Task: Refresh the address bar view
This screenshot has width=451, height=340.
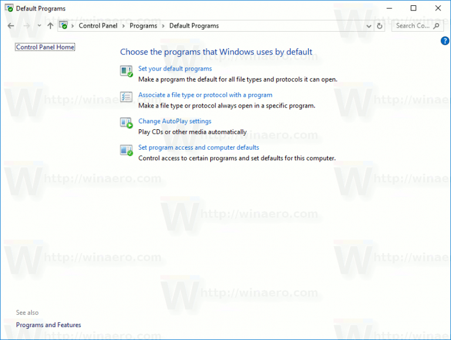Action: coord(380,26)
